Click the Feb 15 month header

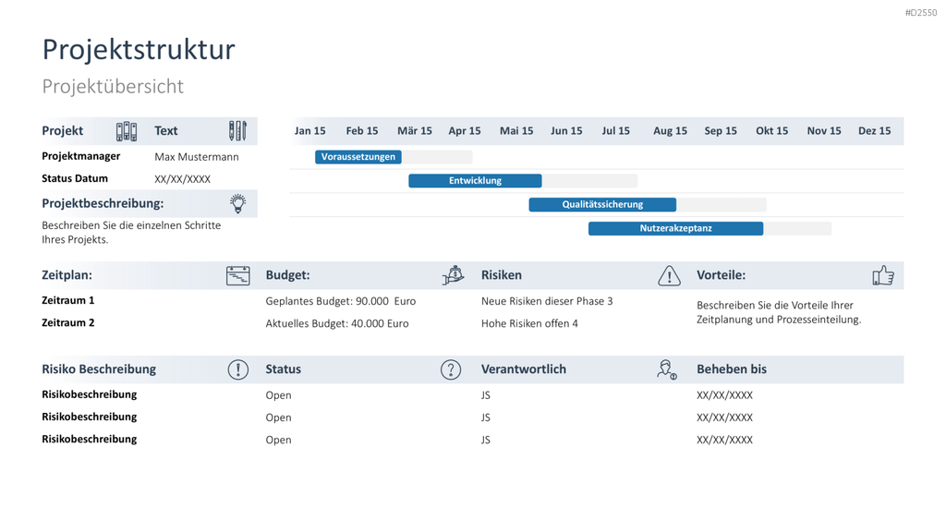coord(362,131)
